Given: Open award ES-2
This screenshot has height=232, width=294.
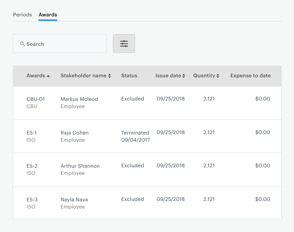Looking at the screenshot, I should 32,166.
